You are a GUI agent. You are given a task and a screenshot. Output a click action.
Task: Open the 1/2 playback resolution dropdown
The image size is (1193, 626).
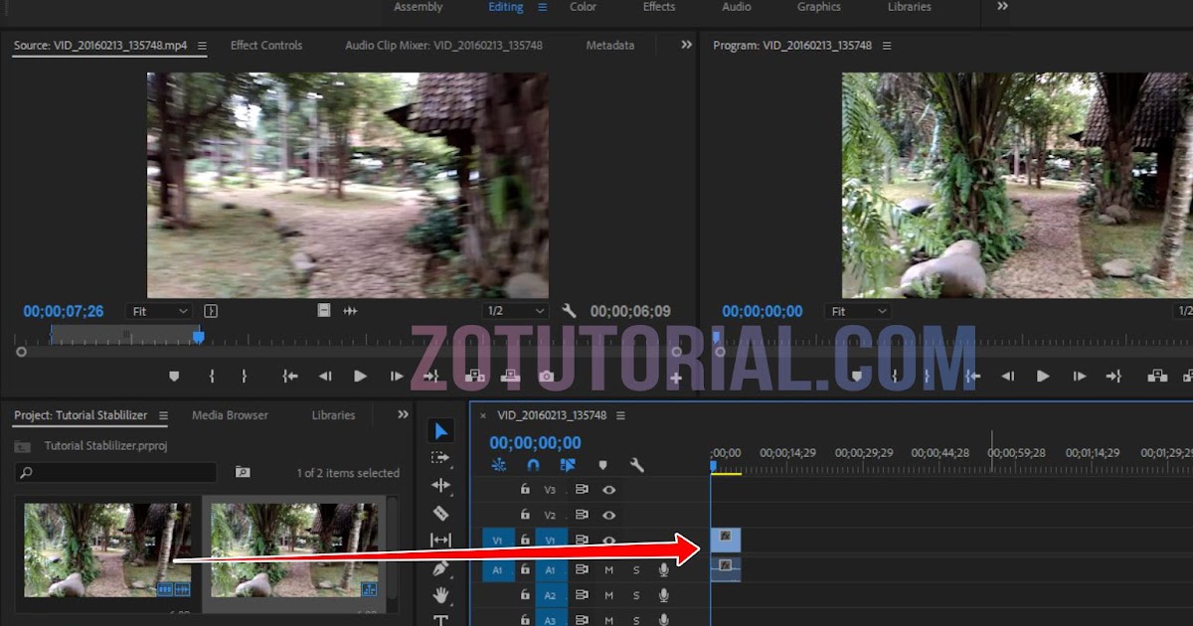(515, 311)
